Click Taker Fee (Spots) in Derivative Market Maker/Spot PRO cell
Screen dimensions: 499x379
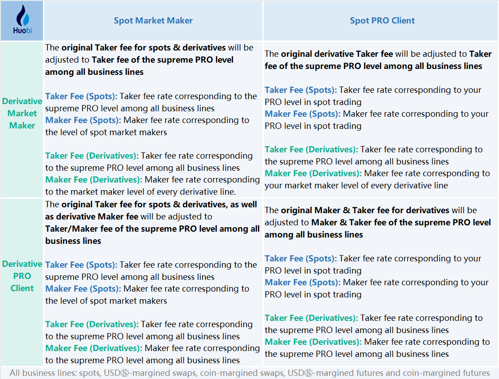[x=301, y=90]
